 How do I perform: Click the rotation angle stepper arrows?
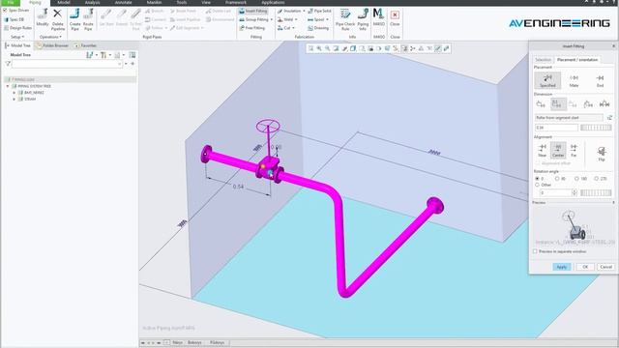pyautogui.click(x=575, y=192)
